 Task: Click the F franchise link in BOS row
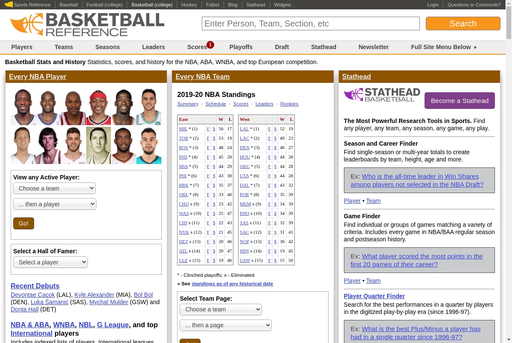pos(208,147)
